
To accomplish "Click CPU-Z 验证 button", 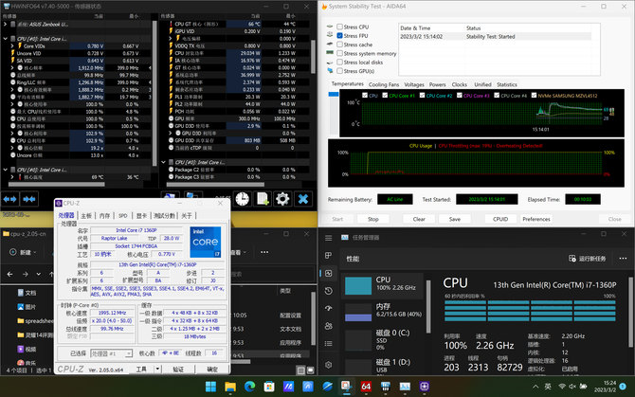I will tap(178, 370).
